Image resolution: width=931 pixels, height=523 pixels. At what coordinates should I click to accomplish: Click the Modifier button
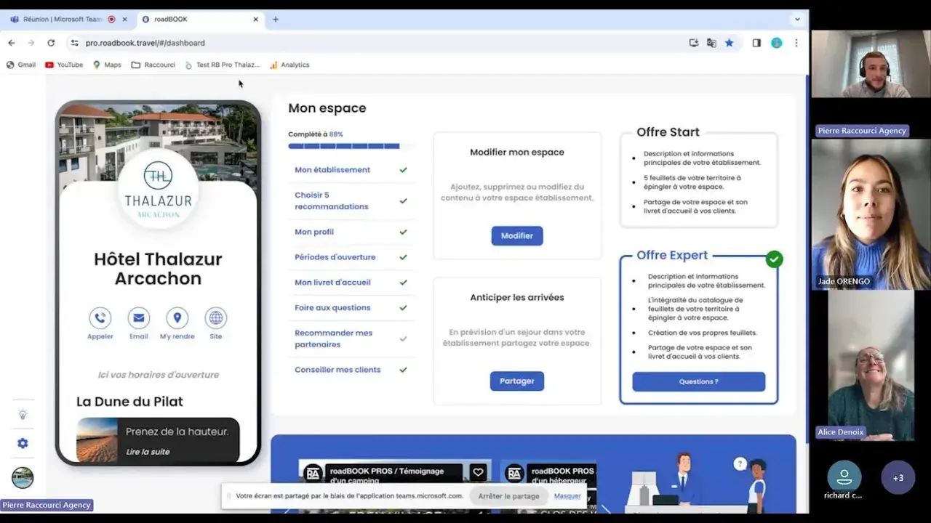tap(516, 235)
